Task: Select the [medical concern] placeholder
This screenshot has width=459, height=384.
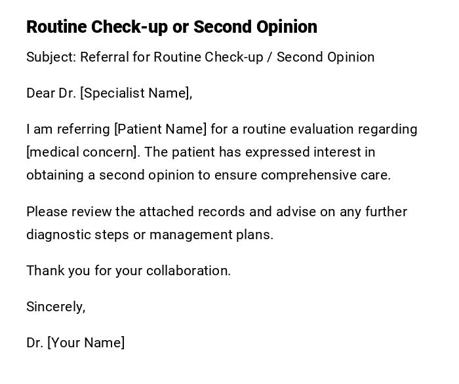Action: pyautogui.click(x=83, y=152)
